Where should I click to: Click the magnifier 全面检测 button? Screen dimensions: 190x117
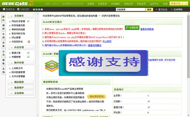[132, 28]
